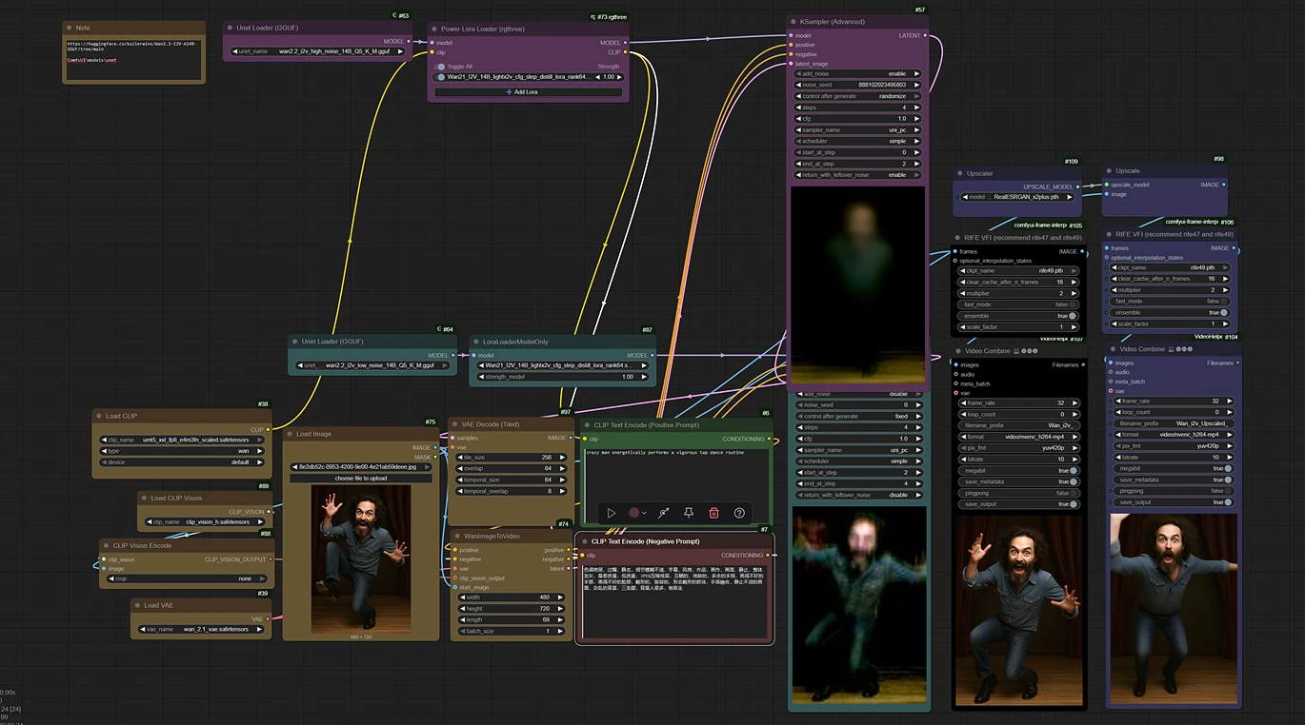
Task: Click the Note node text area
Action: point(133,58)
